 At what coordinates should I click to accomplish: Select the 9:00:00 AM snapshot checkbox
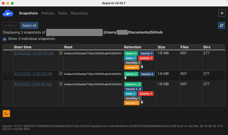[x=8, y=73]
